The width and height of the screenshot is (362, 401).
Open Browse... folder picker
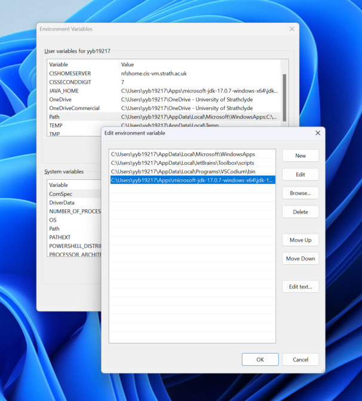click(300, 193)
